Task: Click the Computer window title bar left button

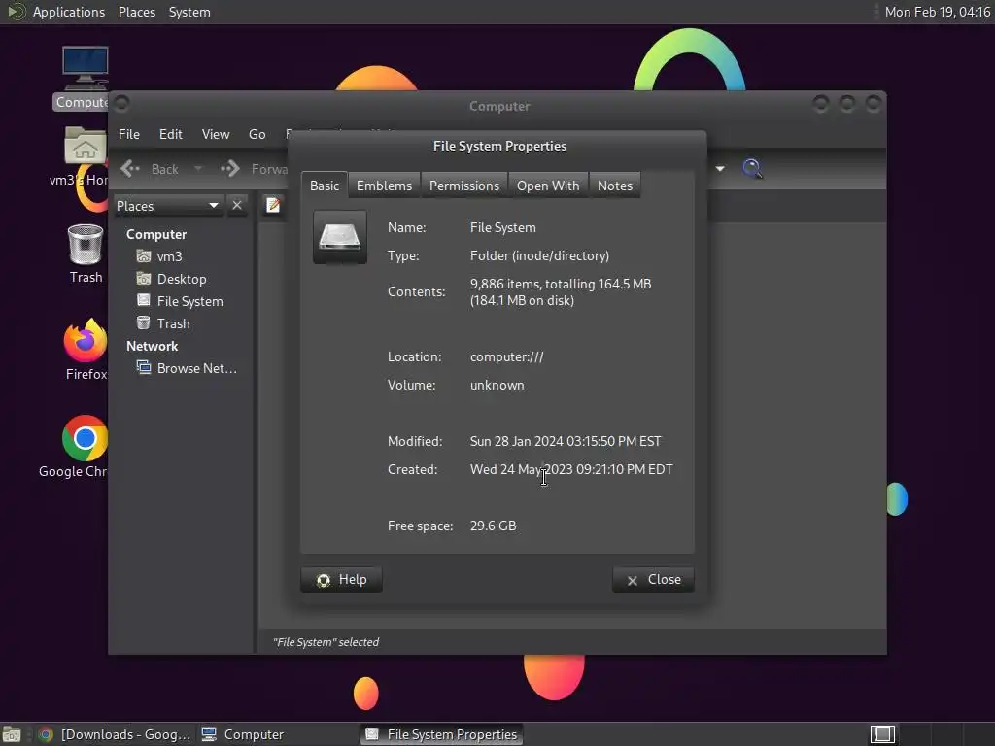Action: coord(121,103)
